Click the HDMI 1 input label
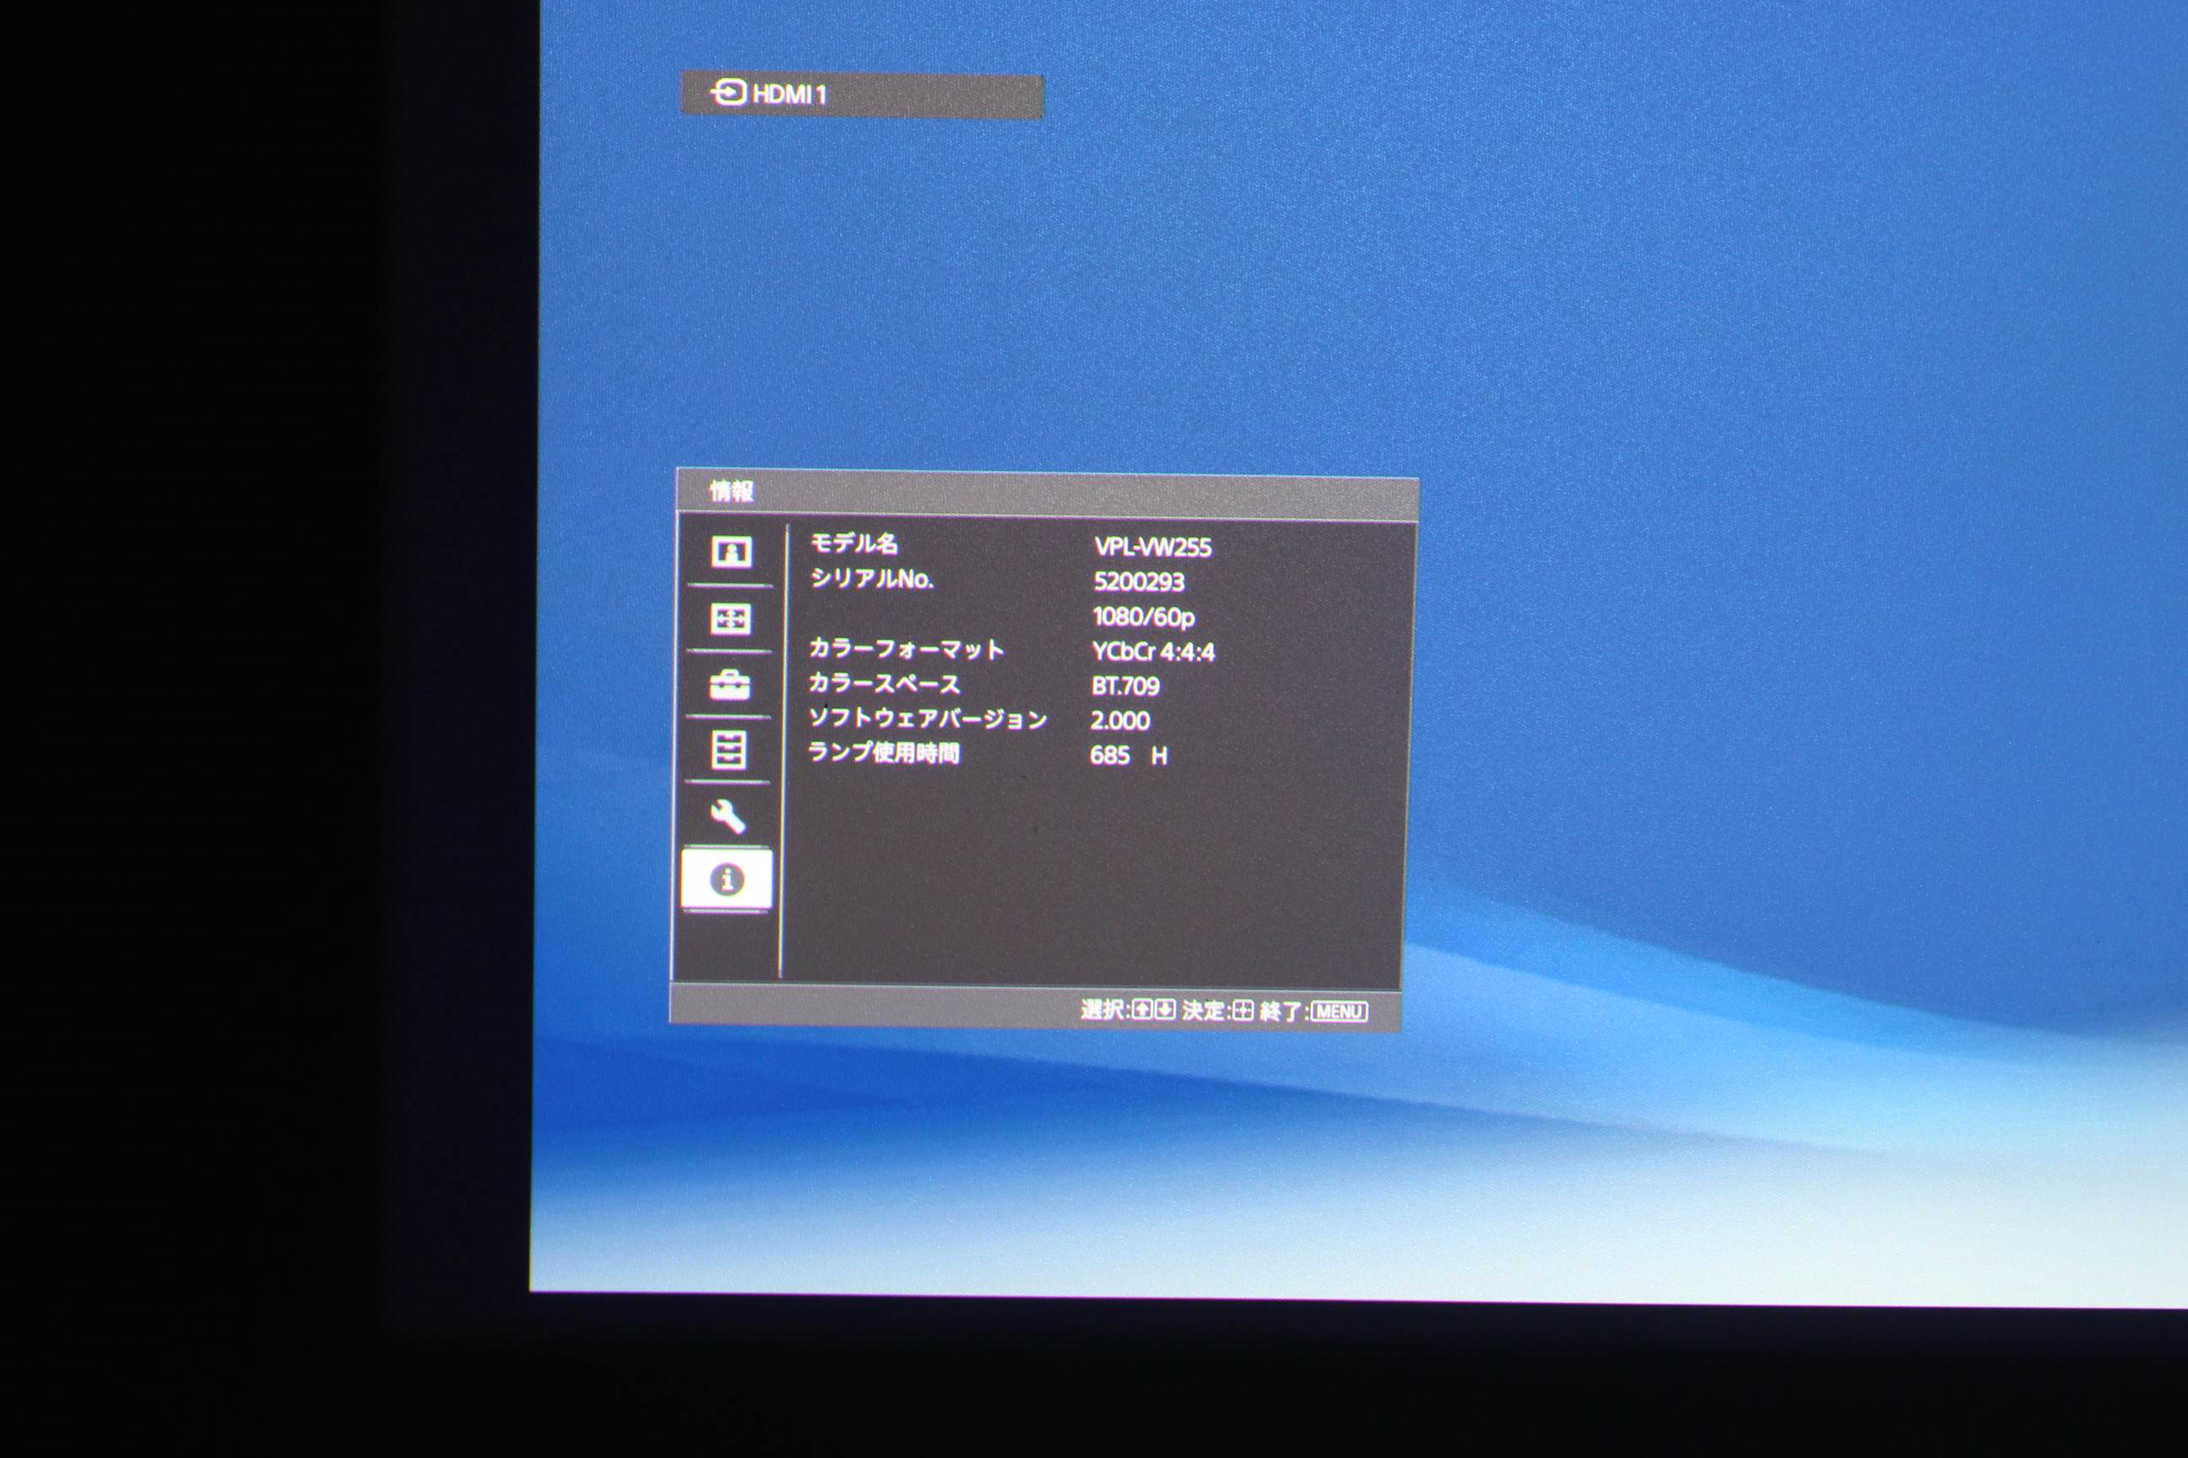This screenshot has width=2188, height=1458. click(789, 94)
